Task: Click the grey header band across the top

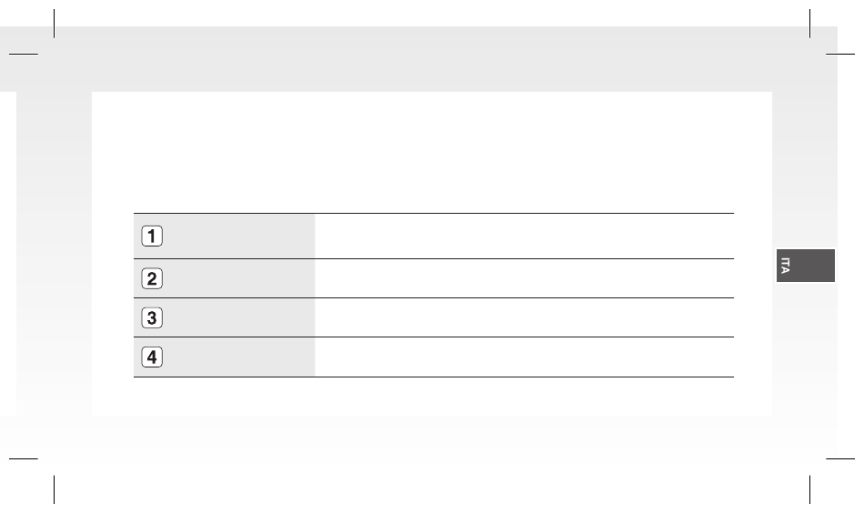Action: 418,59
